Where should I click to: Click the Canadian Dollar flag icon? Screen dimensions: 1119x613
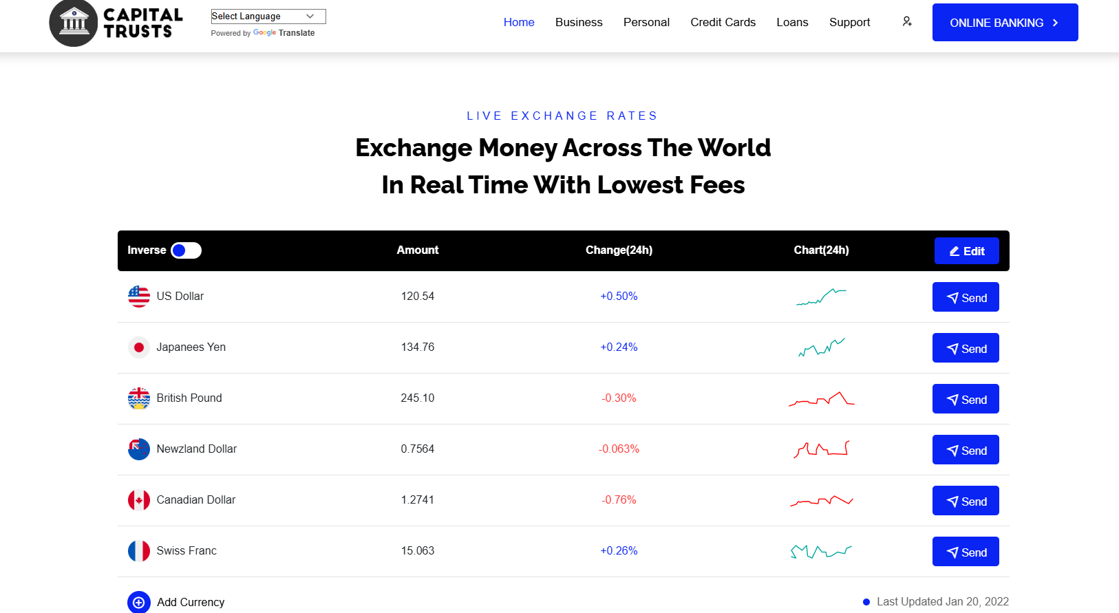coord(139,500)
